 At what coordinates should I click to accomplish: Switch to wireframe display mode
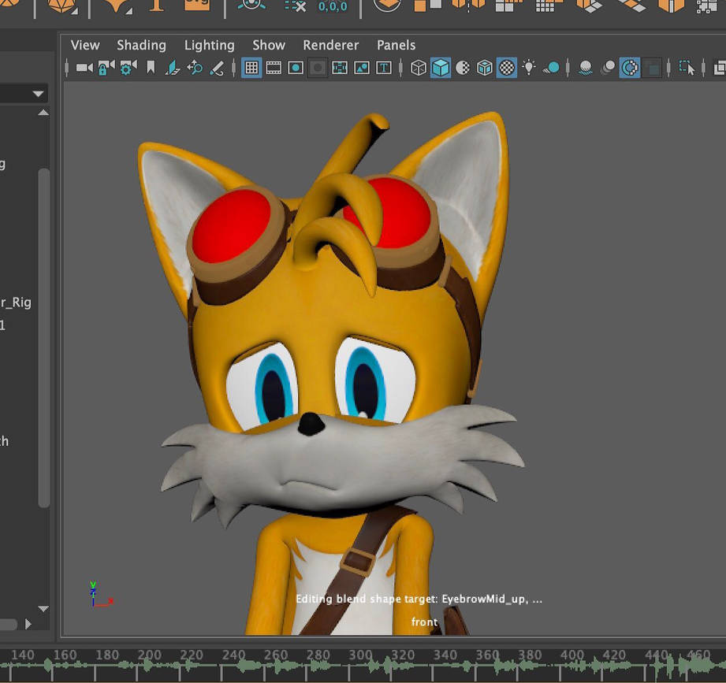tap(418, 68)
